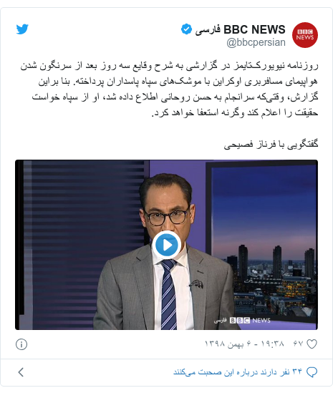Image resolution: width=333 pixels, height=393 pixels.
Task: Click the speech bubble reply icon
Action: point(312,372)
